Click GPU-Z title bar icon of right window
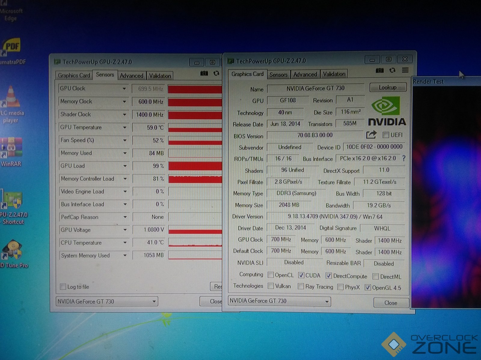 (x=231, y=61)
